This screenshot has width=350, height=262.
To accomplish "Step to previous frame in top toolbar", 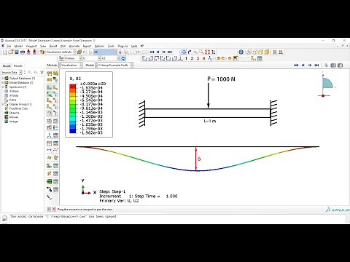I will [158, 52].
